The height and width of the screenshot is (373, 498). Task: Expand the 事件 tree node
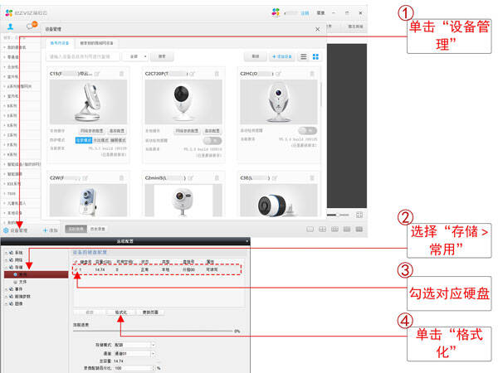click(6, 289)
